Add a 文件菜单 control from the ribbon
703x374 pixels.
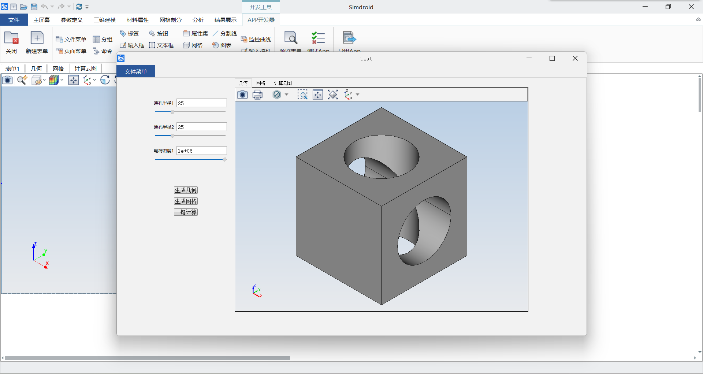coord(71,39)
